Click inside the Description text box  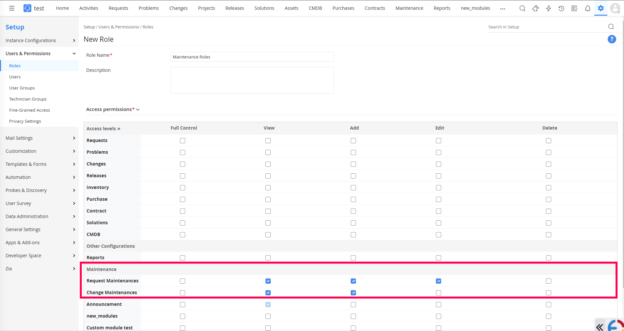(x=252, y=80)
